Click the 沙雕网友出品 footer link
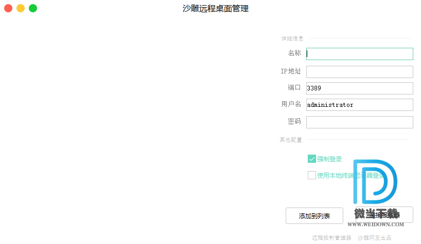421x244 pixels. pyautogui.click(x=375, y=238)
